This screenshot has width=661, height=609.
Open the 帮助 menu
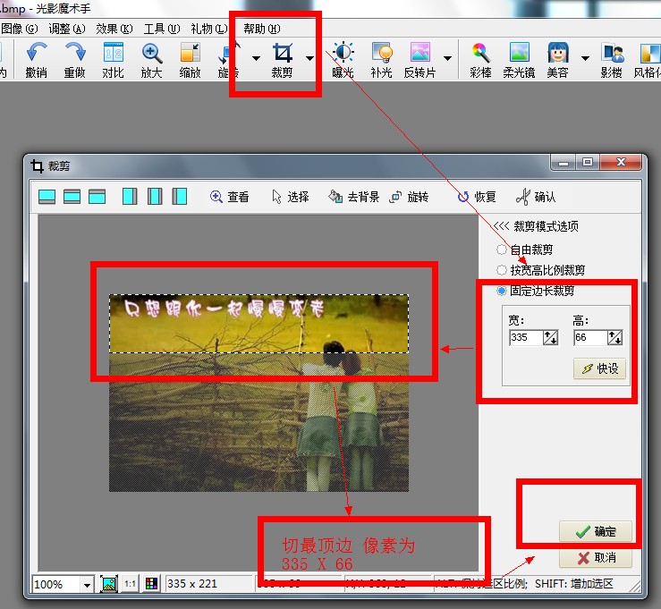tap(260, 29)
